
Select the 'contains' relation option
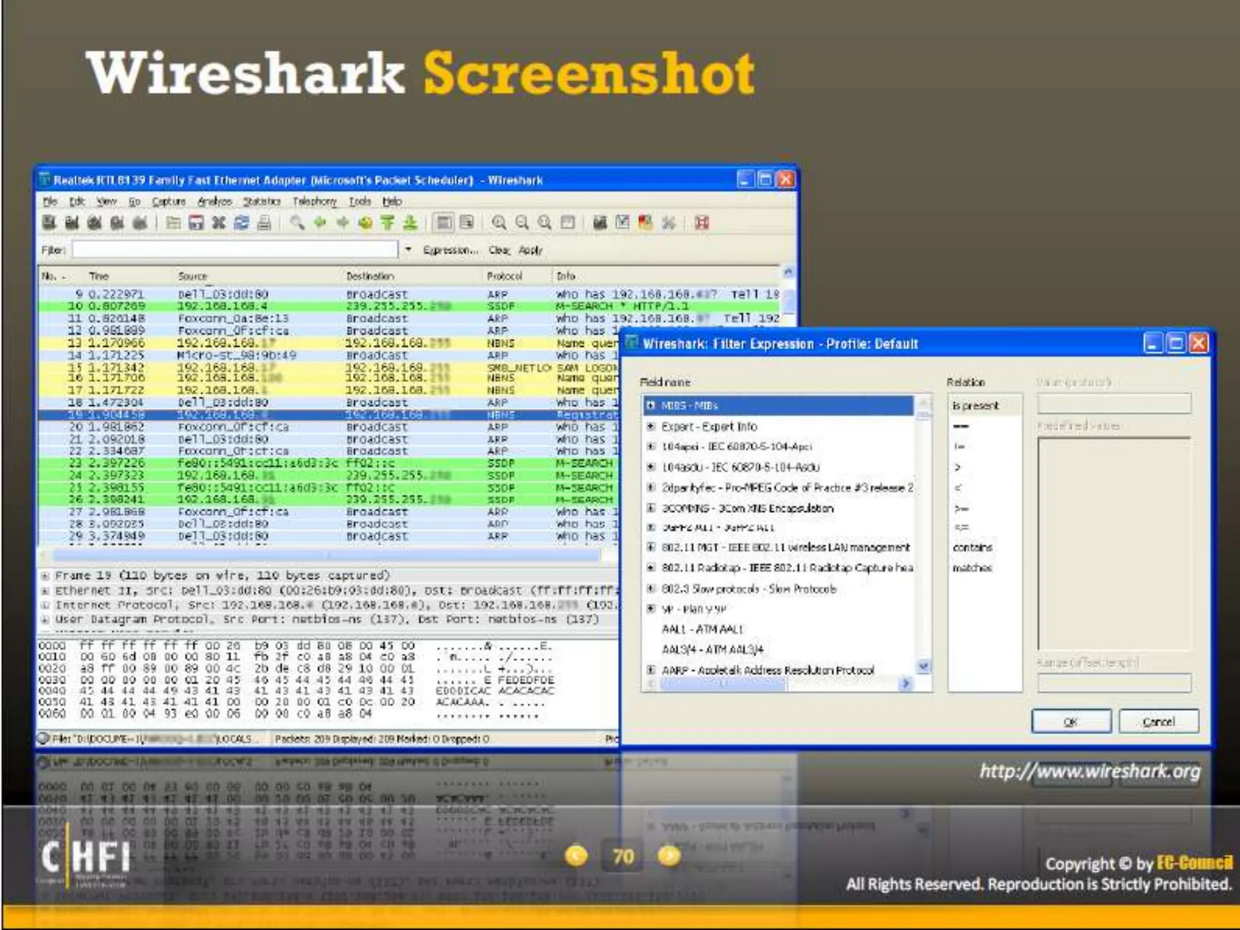pyautogui.click(x=972, y=547)
